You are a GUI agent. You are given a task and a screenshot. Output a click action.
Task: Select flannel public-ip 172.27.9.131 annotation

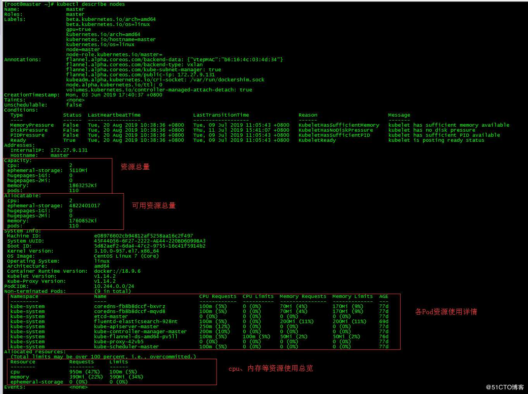pos(140,75)
